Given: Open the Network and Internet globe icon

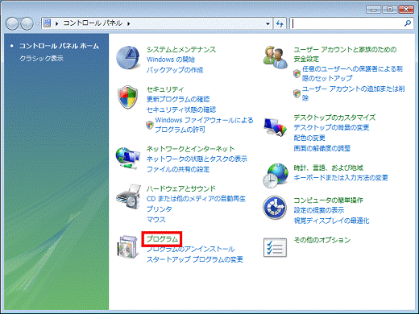Looking at the screenshot, I should (128, 159).
